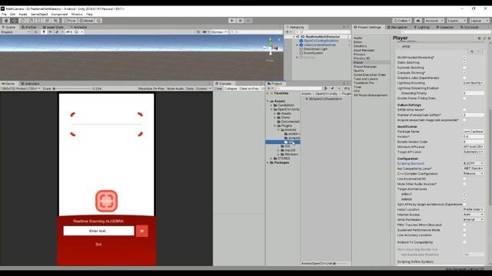Expand the Favorites folder in Project
The width and height of the screenshot is (492, 276).
point(268,94)
